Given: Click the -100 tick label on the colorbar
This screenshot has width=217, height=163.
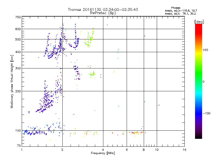Looking at the screenshot, I should tap(207, 113).
